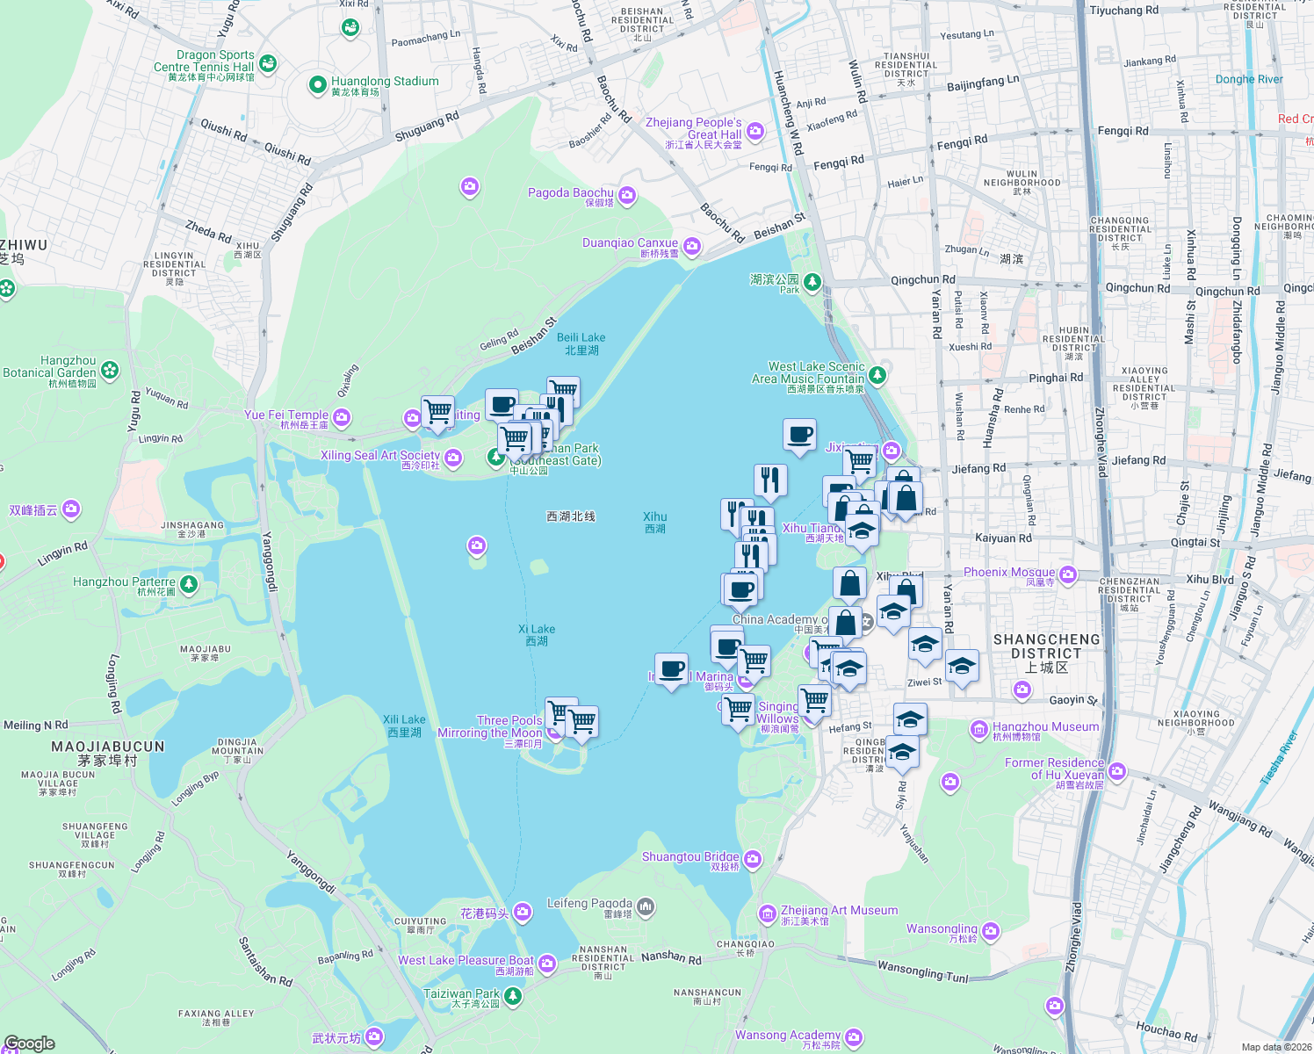1314x1054 pixels.
Task: Select the Huanglong Stadium icon
Action: [317, 84]
